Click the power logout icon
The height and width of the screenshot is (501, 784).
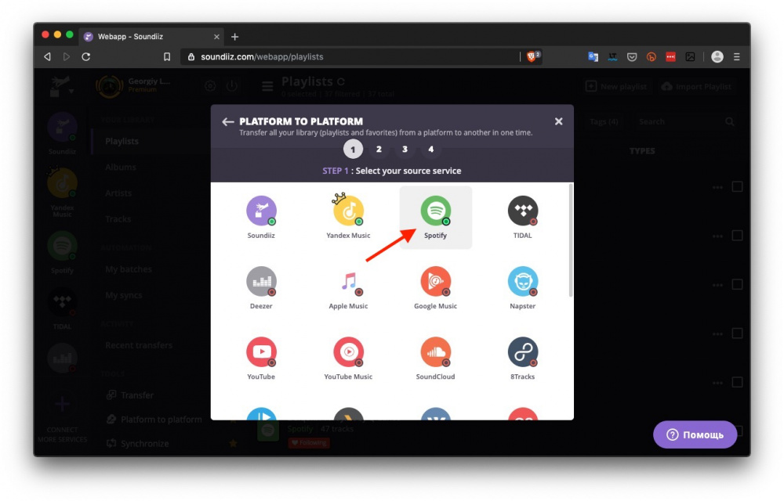pyautogui.click(x=231, y=86)
